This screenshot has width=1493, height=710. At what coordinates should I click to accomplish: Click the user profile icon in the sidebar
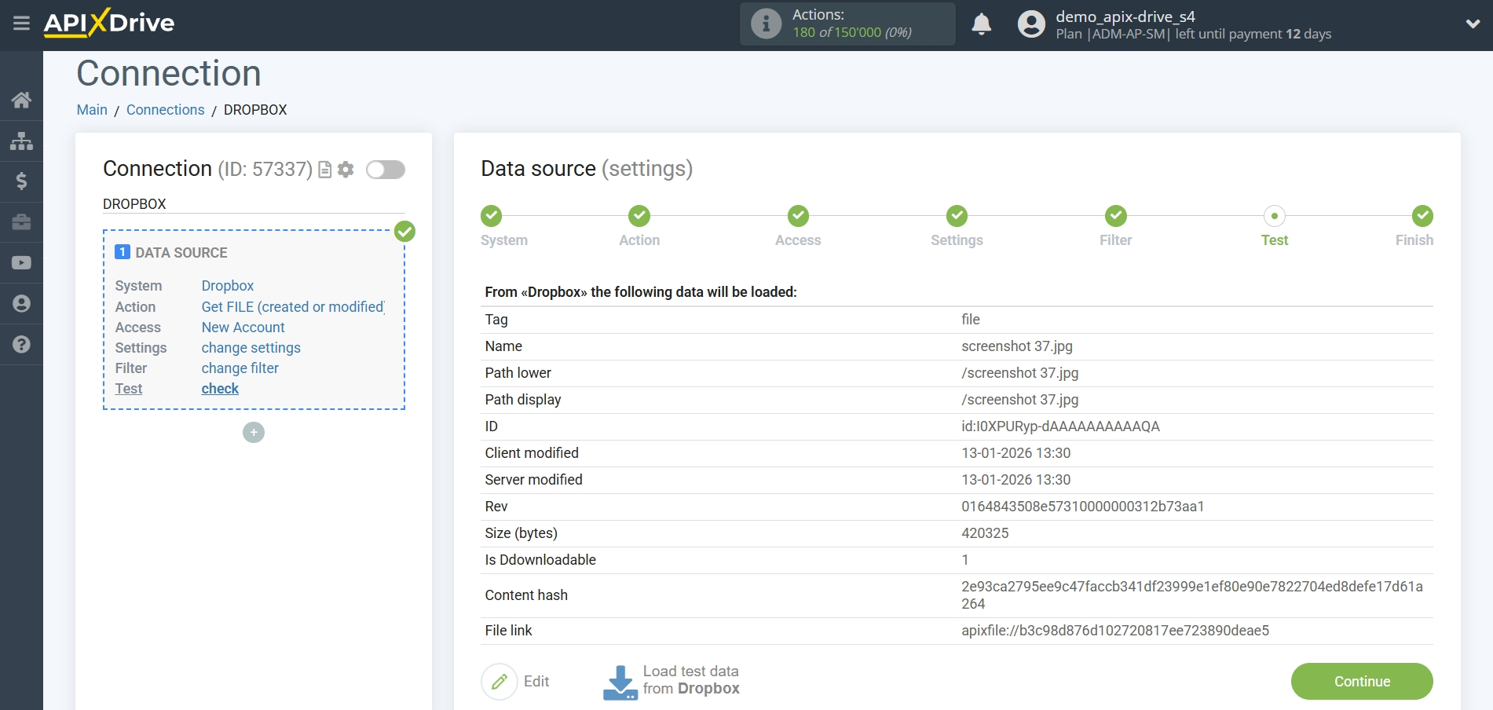tap(21, 303)
